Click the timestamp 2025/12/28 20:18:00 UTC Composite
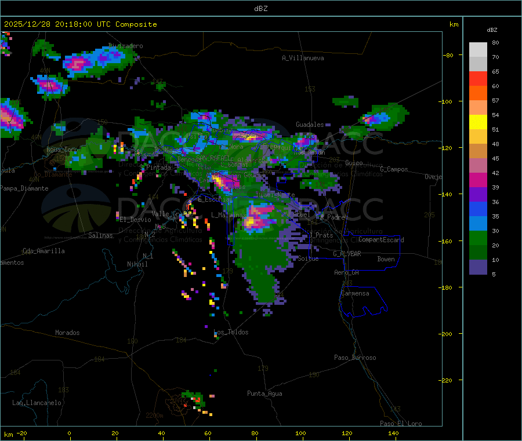Viewport: 522px width, 441px height. pos(80,24)
